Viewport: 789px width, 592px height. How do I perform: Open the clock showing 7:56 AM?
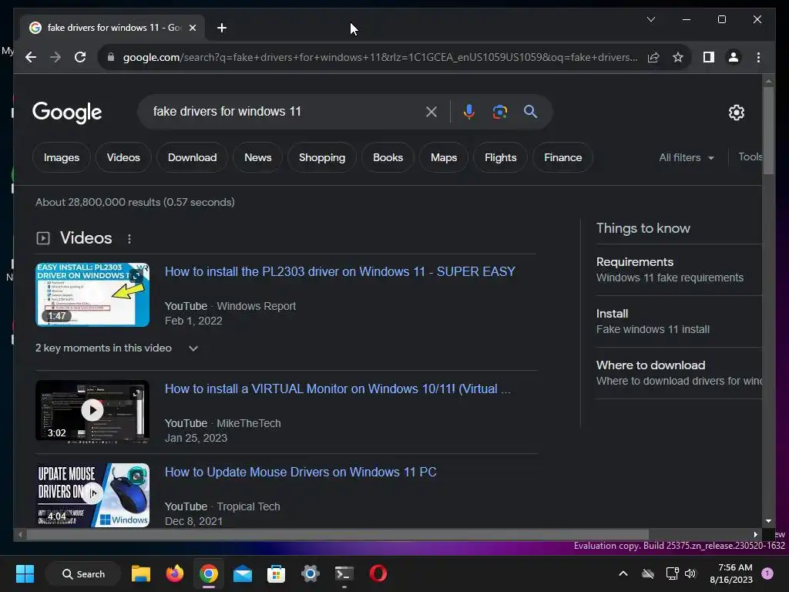point(731,573)
